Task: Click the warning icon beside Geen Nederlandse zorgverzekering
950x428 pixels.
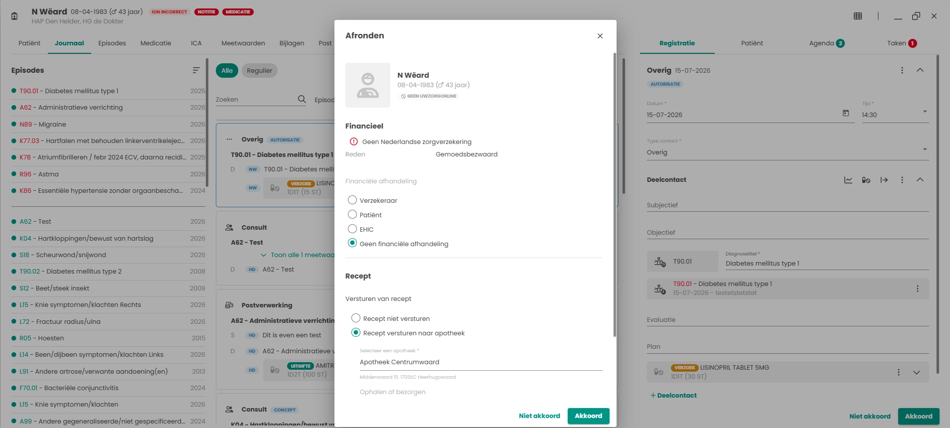Action: [354, 142]
